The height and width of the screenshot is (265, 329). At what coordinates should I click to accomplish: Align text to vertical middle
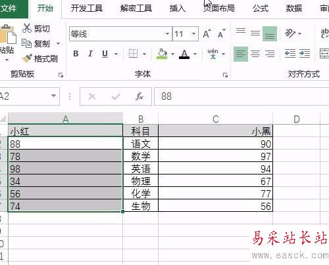255,33
